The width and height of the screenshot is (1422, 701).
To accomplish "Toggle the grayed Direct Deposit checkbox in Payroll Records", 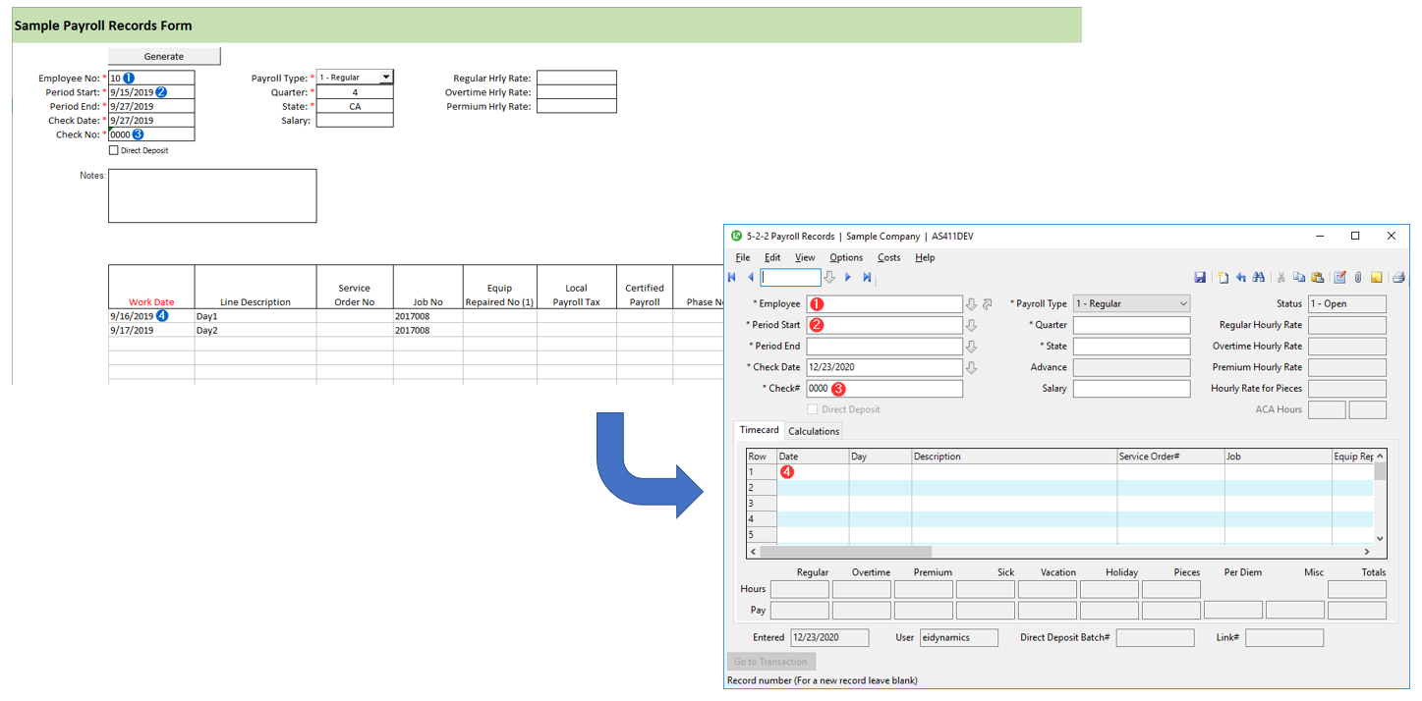I will pyautogui.click(x=812, y=409).
